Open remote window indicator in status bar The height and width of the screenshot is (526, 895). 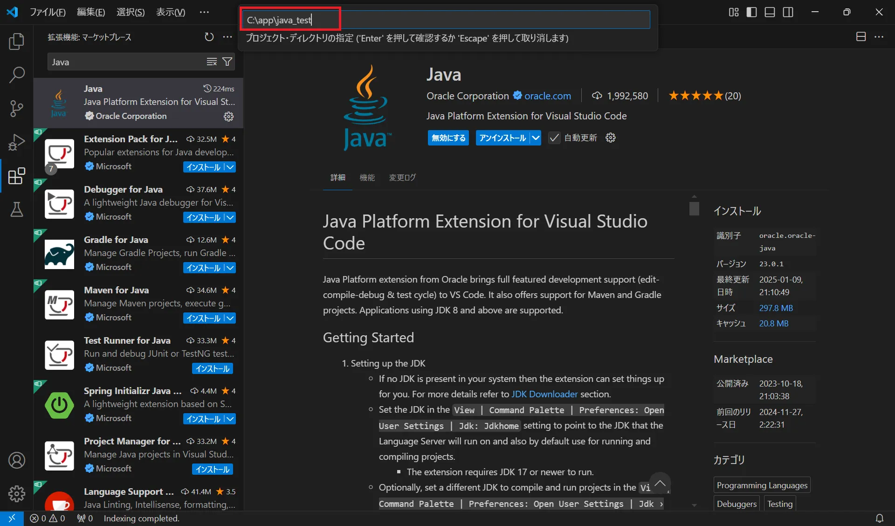tap(12, 518)
